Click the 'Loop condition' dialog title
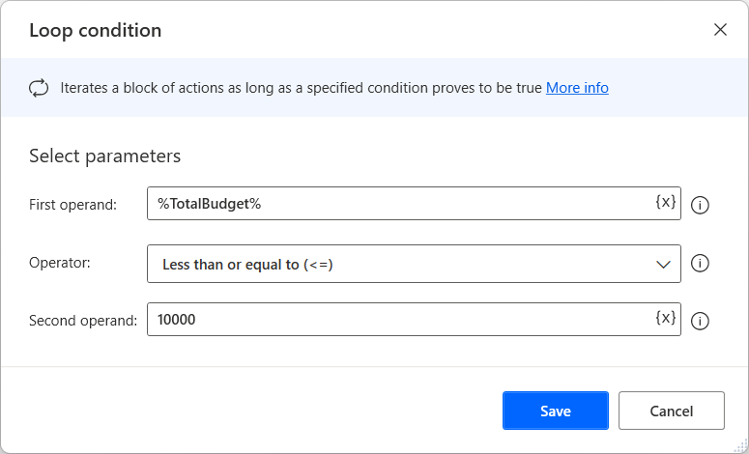Screen dimensions: 749x454 [x=96, y=30]
